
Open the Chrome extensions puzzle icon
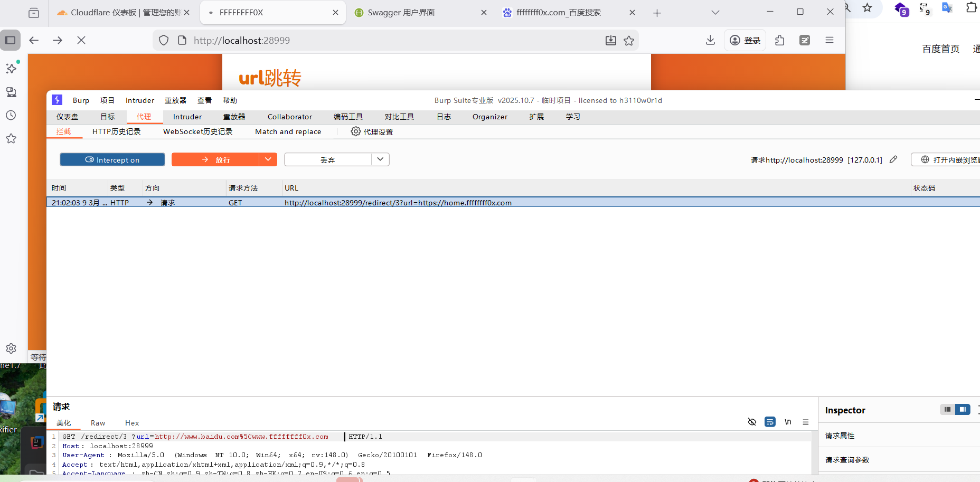coord(971,8)
